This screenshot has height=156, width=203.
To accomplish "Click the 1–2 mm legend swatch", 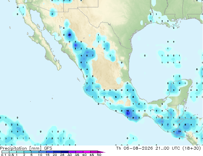I will (20, 152).
